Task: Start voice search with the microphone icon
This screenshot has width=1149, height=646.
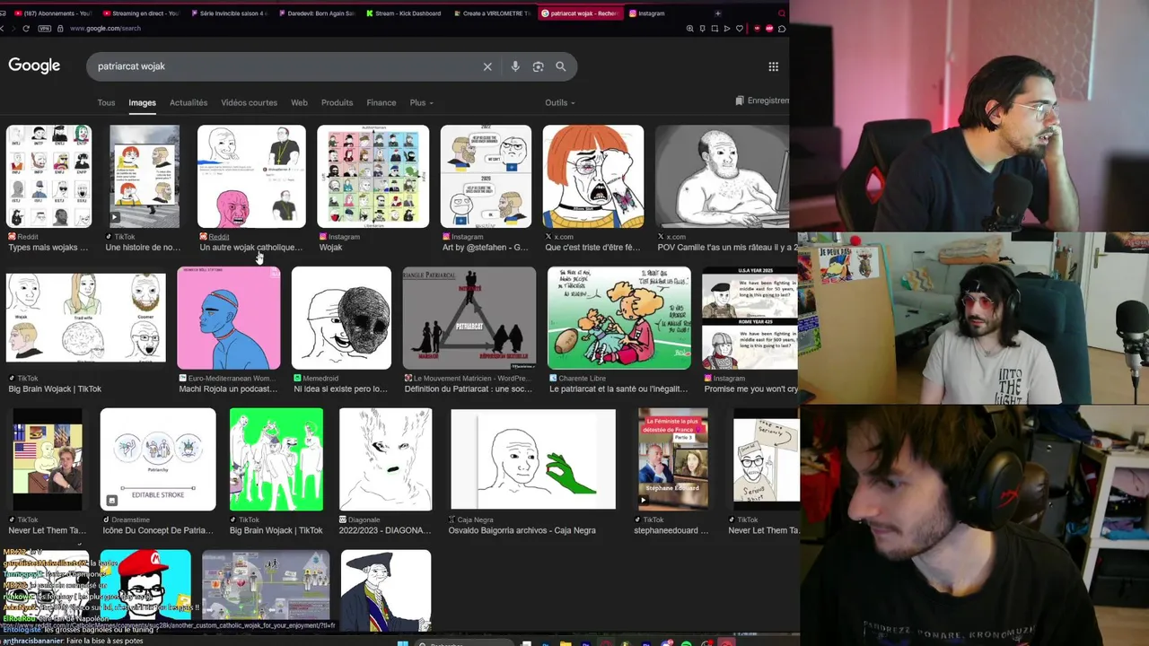Action: pos(515,66)
